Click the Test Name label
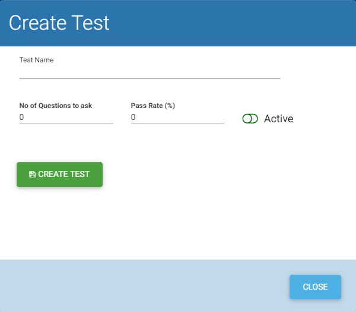 (36, 60)
